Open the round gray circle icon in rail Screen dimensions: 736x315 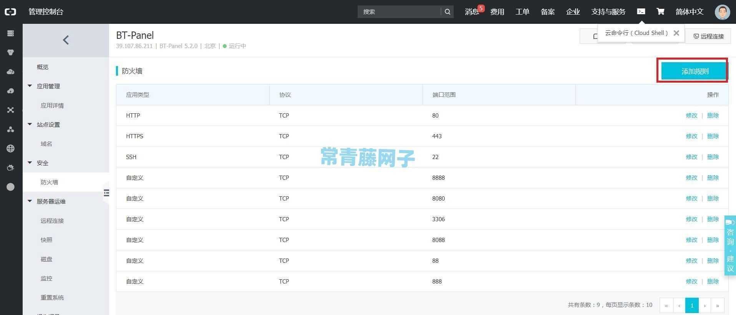[11, 187]
